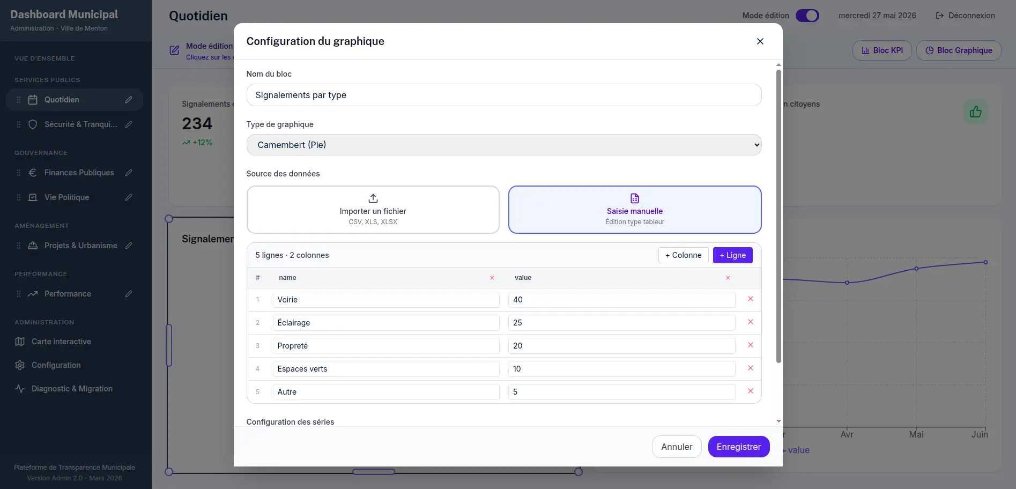Open Projets & Urbanisme

[x=75, y=246]
